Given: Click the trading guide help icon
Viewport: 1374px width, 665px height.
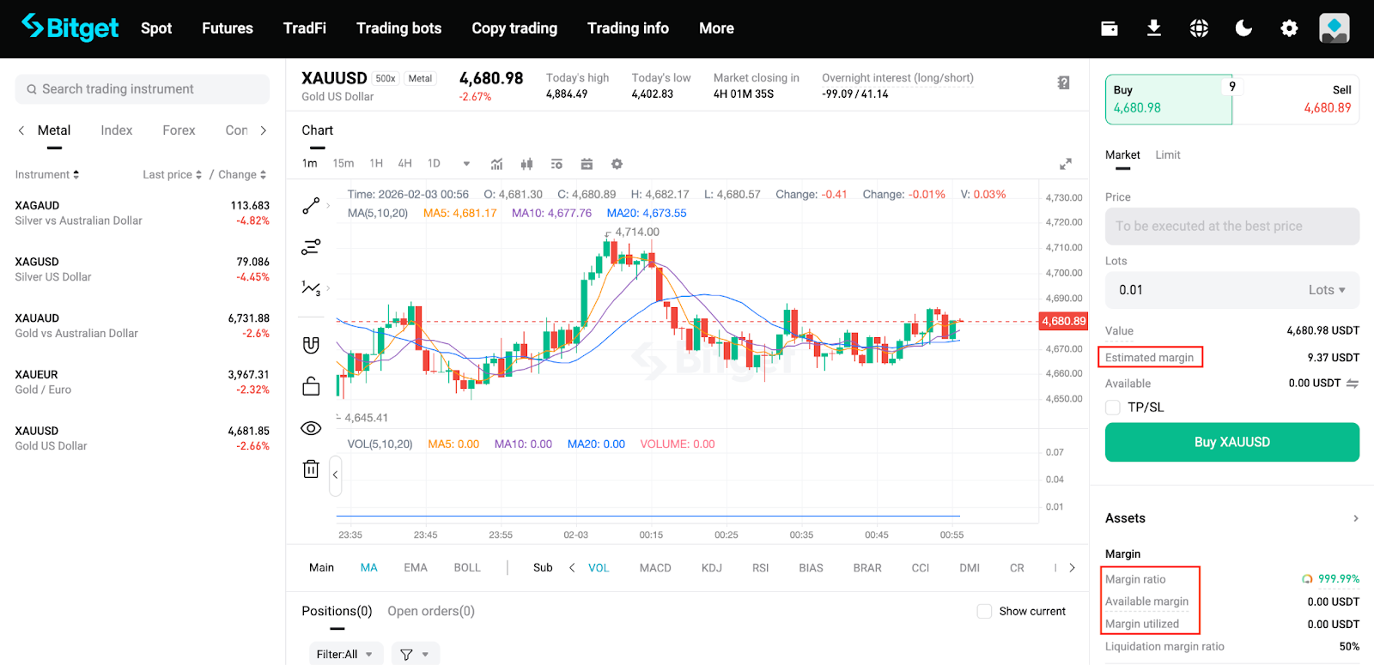Looking at the screenshot, I should (1063, 82).
